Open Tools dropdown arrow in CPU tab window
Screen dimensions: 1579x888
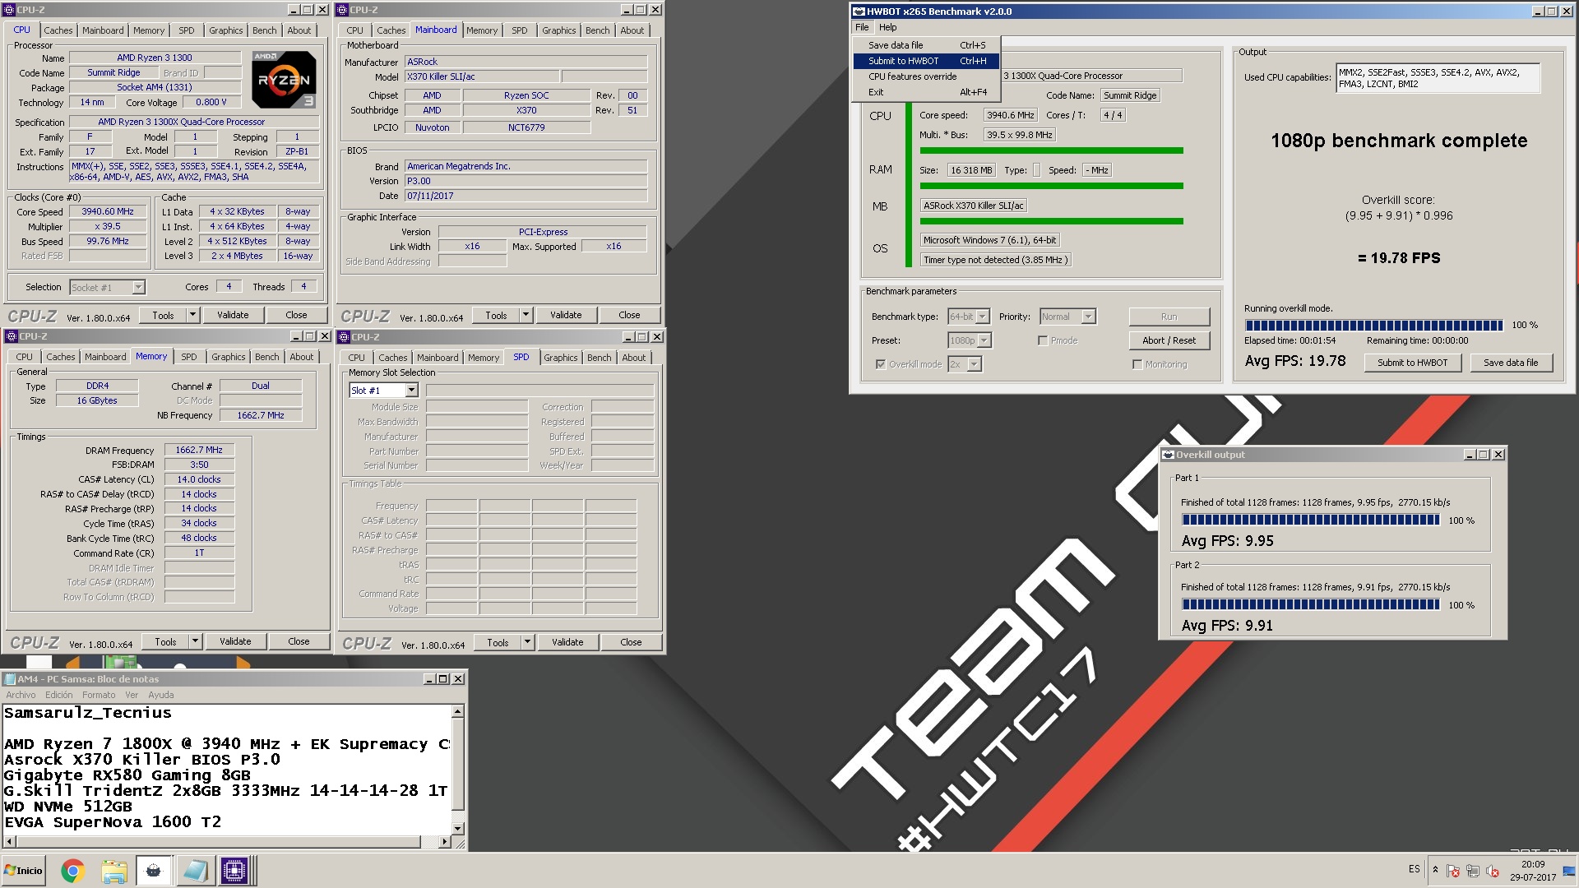[192, 315]
